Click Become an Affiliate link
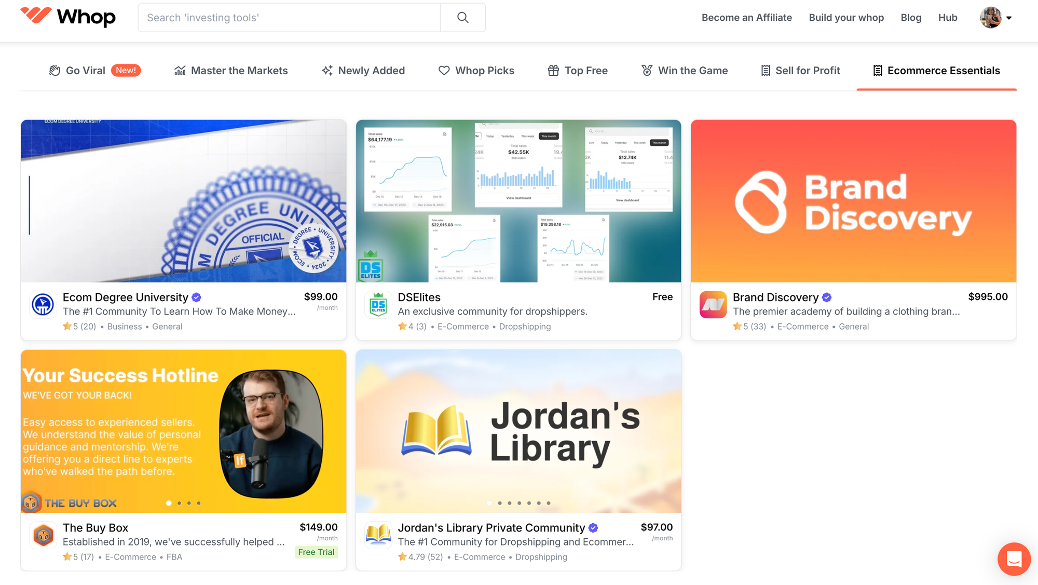Screen dimensions: 1038x585 coord(747,18)
